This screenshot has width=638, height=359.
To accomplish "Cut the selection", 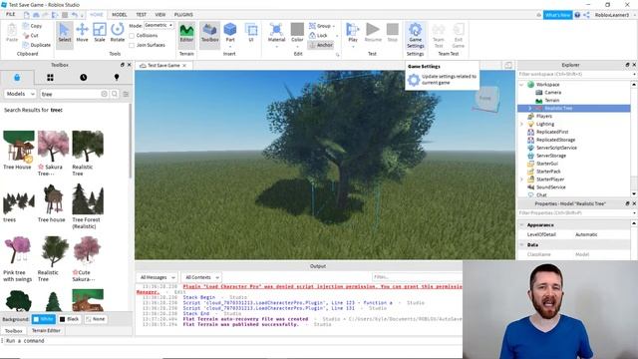I will 31,36.
